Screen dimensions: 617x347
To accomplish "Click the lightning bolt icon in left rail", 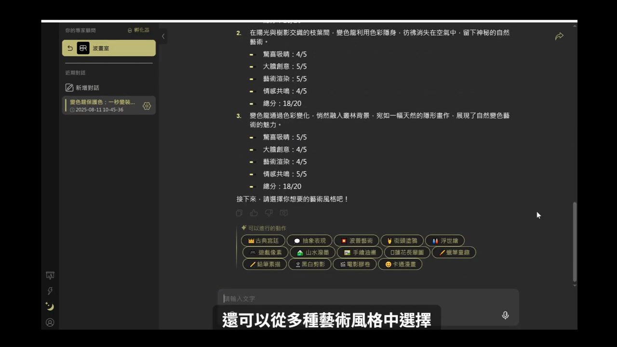I will click(x=50, y=291).
